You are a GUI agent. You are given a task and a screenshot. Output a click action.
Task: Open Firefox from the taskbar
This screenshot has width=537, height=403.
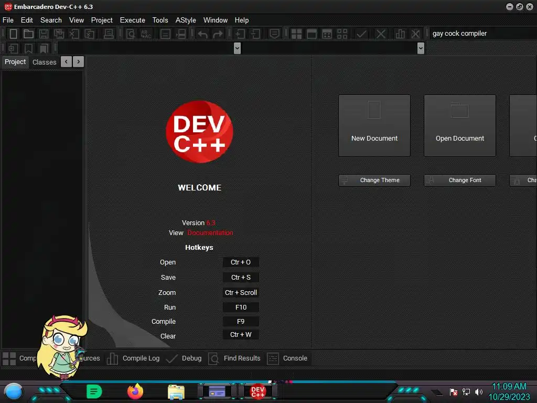pyautogui.click(x=135, y=391)
